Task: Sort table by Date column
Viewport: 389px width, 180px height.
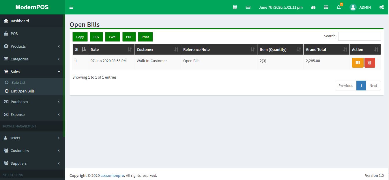Action: tap(111, 49)
